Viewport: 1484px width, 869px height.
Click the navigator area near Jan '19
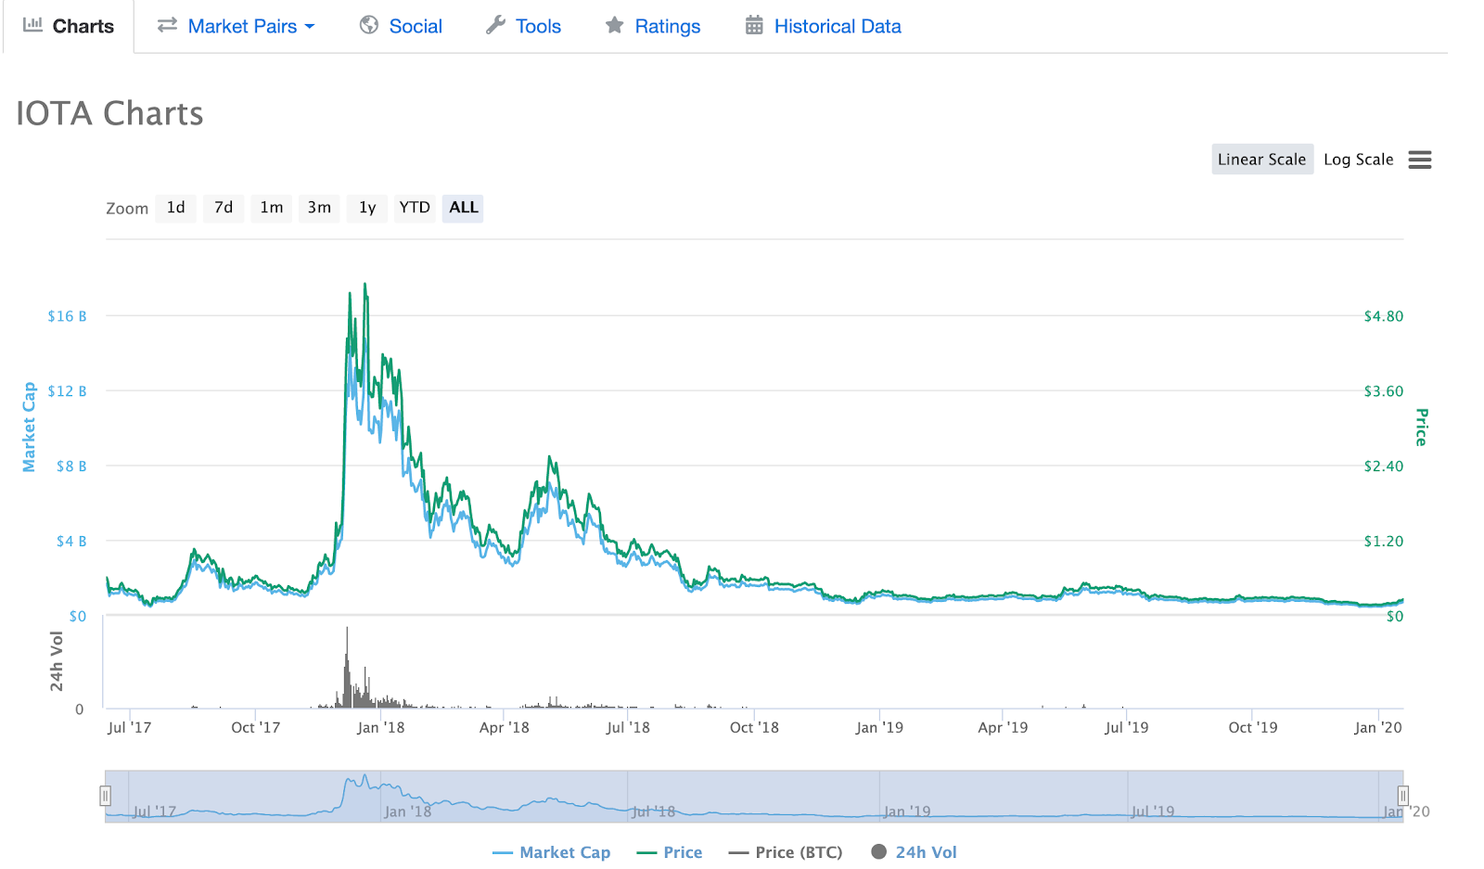click(906, 811)
